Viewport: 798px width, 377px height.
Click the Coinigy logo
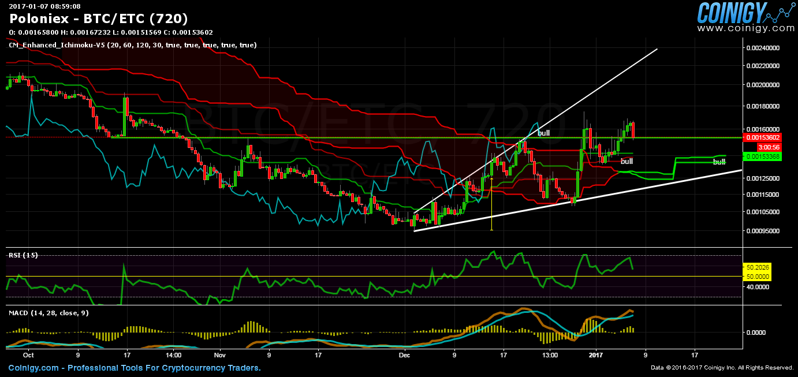[745, 12]
